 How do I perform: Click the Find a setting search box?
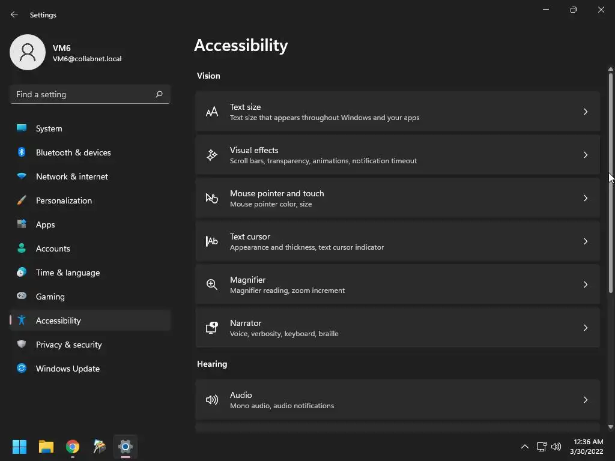tap(83, 94)
